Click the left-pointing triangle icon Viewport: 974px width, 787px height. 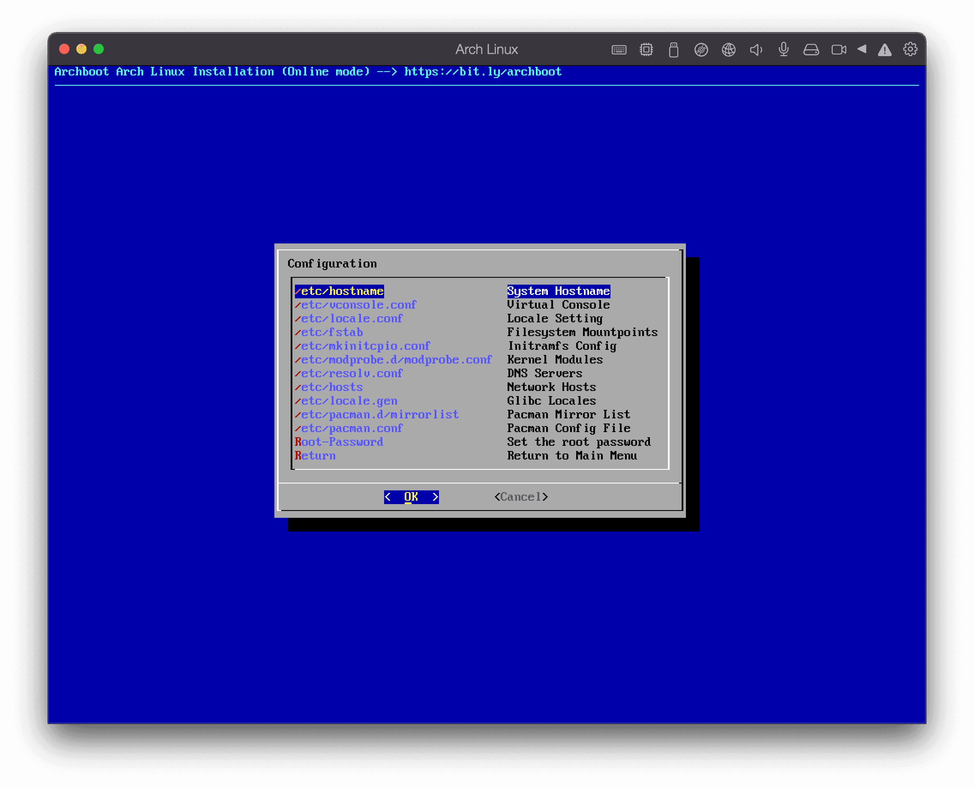862,49
